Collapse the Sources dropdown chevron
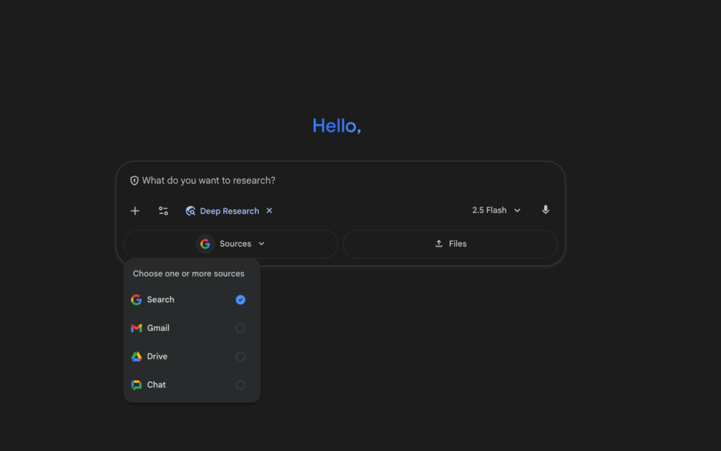Viewport: 721px width, 451px height. [x=261, y=243]
